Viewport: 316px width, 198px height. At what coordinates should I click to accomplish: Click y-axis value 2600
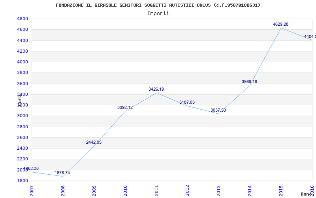click(x=23, y=137)
